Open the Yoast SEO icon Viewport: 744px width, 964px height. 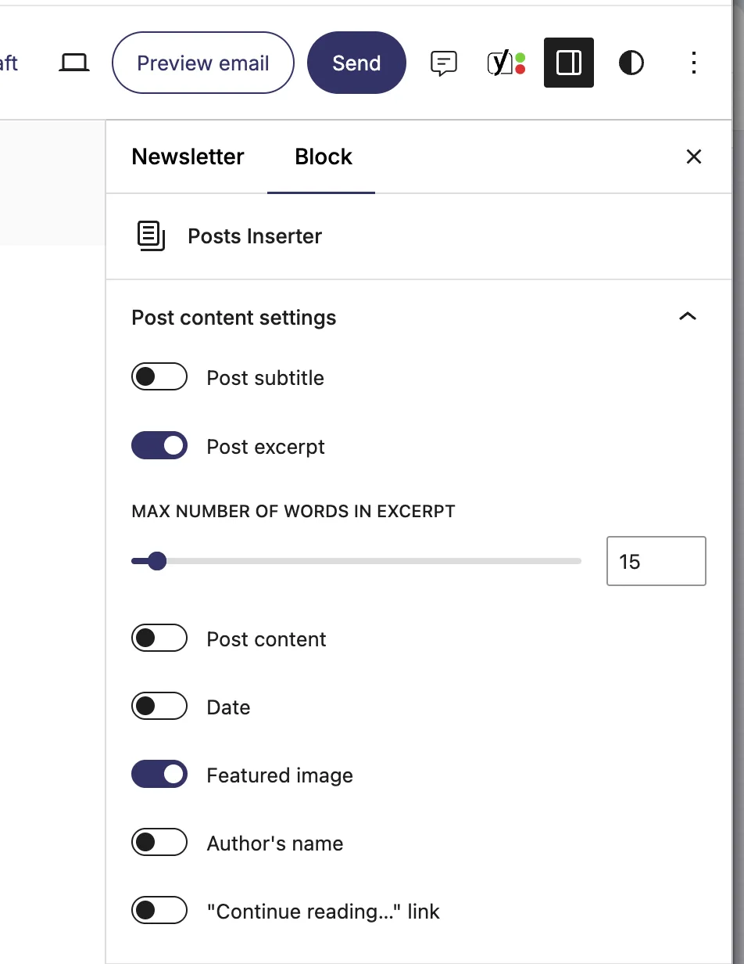[x=506, y=63]
